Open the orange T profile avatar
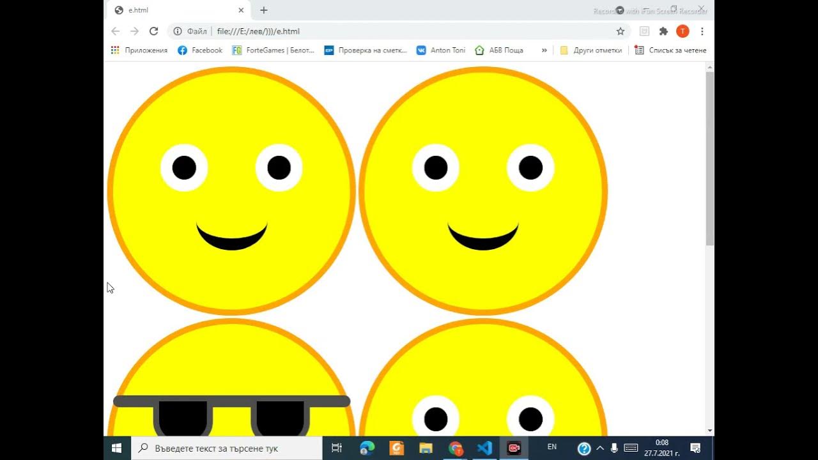Screen dimensions: 818x460 click(x=683, y=31)
